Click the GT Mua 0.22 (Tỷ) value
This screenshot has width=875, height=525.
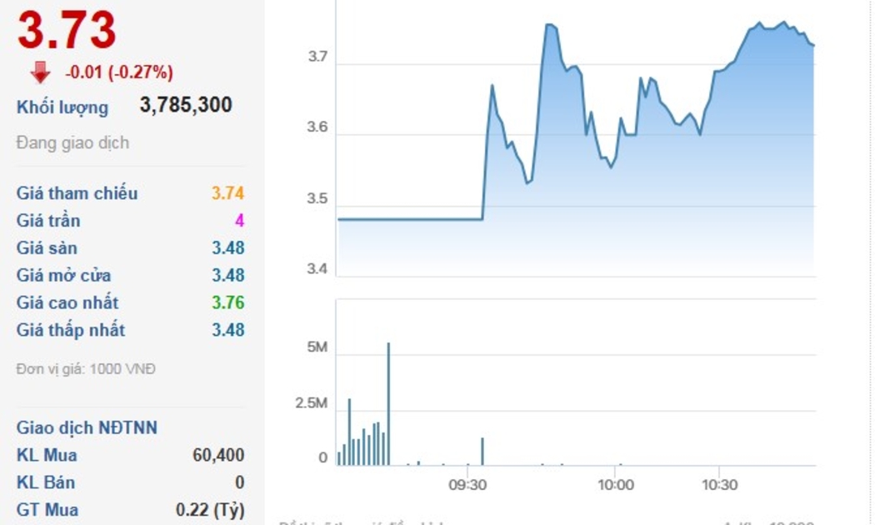[210, 510]
